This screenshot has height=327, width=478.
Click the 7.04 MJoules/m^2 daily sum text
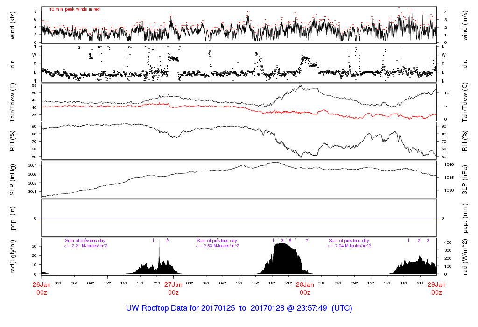(349, 246)
